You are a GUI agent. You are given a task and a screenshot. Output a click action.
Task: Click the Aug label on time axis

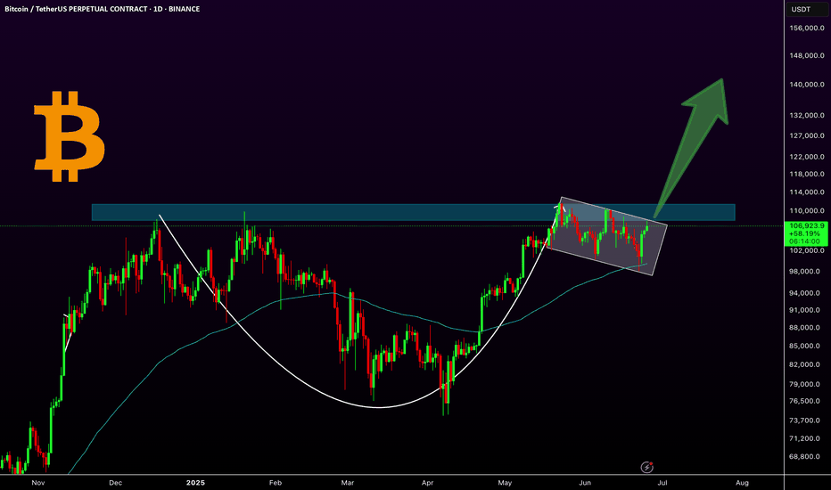[x=742, y=483]
